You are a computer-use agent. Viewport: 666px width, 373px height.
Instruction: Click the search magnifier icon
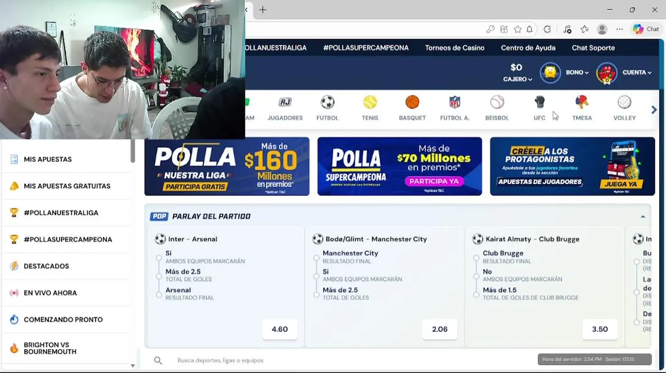pyautogui.click(x=158, y=360)
